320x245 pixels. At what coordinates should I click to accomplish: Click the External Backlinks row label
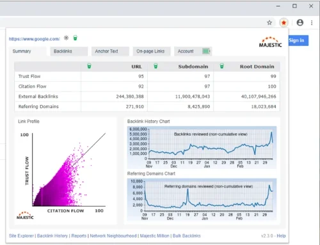pos(38,97)
